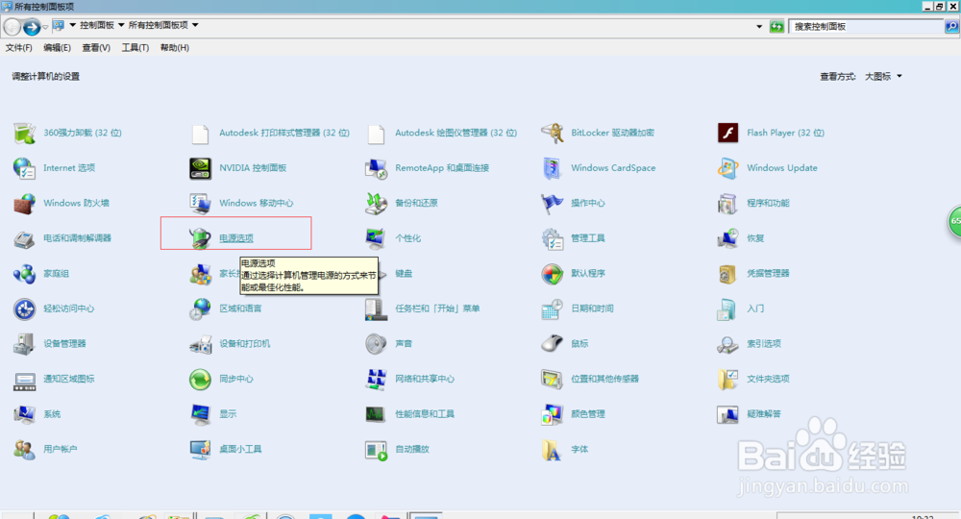Click the 日期和时间 icon
The width and height of the screenshot is (961, 519).
point(552,309)
